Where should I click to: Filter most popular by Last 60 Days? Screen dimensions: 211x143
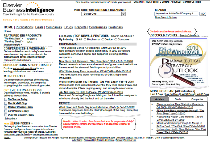coord(202,94)
